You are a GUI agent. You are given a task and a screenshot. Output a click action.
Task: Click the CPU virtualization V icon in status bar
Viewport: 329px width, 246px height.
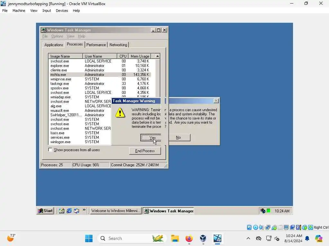coord(298,227)
